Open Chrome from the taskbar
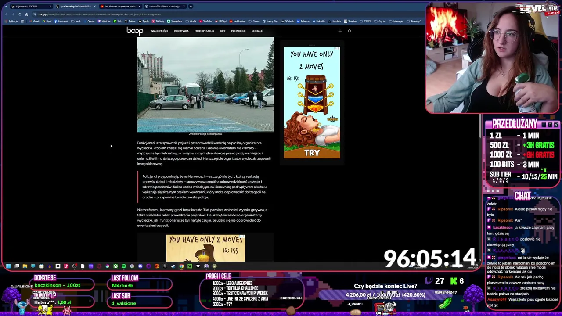 (181, 266)
